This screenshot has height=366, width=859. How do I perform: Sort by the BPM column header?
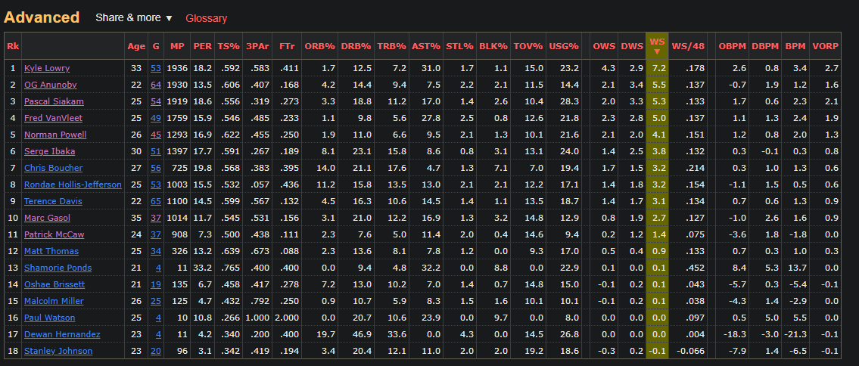[x=795, y=46]
